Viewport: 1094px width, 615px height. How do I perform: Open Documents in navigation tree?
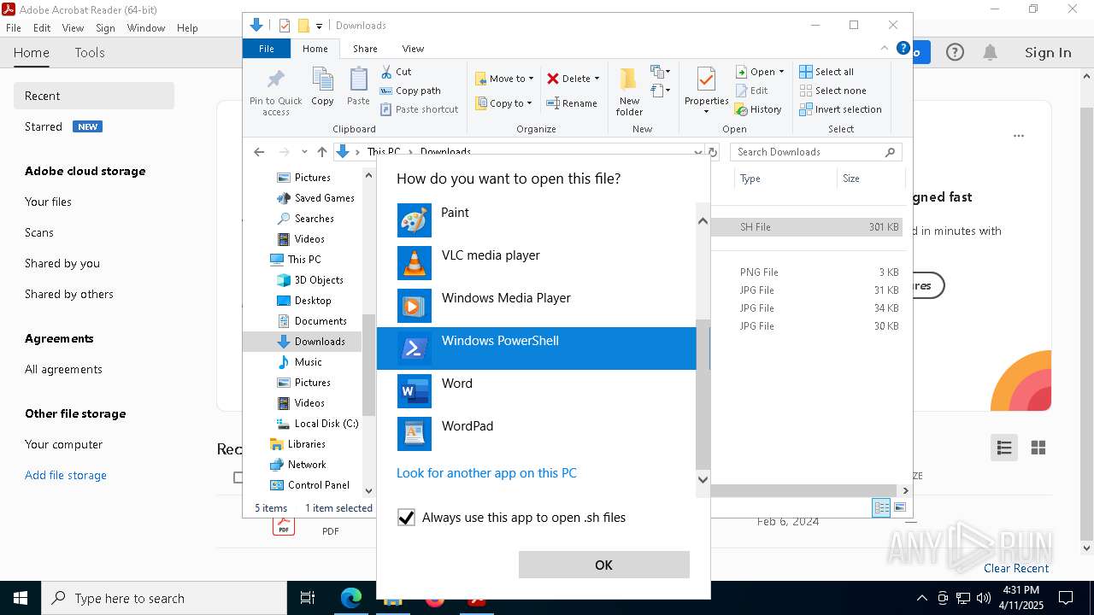click(x=312, y=321)
